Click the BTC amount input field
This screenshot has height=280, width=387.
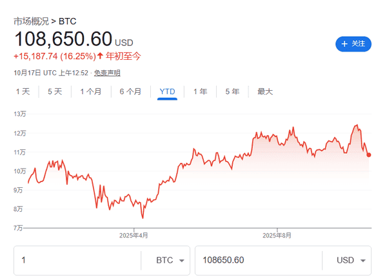[x=77, y=261]
